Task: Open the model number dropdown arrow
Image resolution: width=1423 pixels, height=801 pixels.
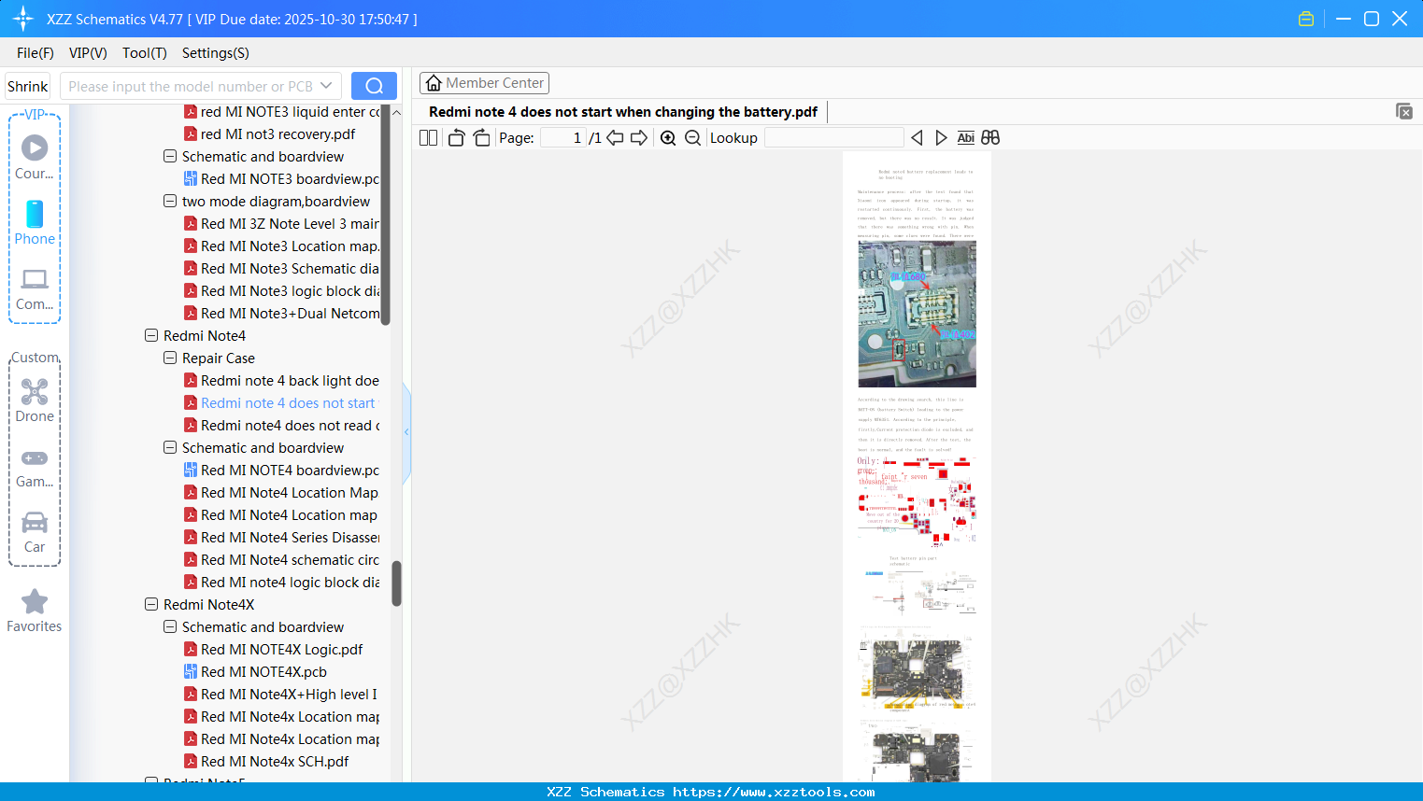Action: (x=326, y=86)
